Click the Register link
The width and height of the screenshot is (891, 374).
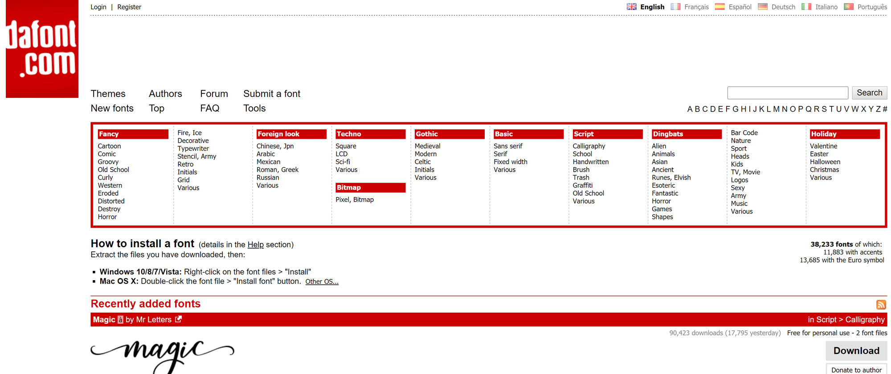(129, 7)
